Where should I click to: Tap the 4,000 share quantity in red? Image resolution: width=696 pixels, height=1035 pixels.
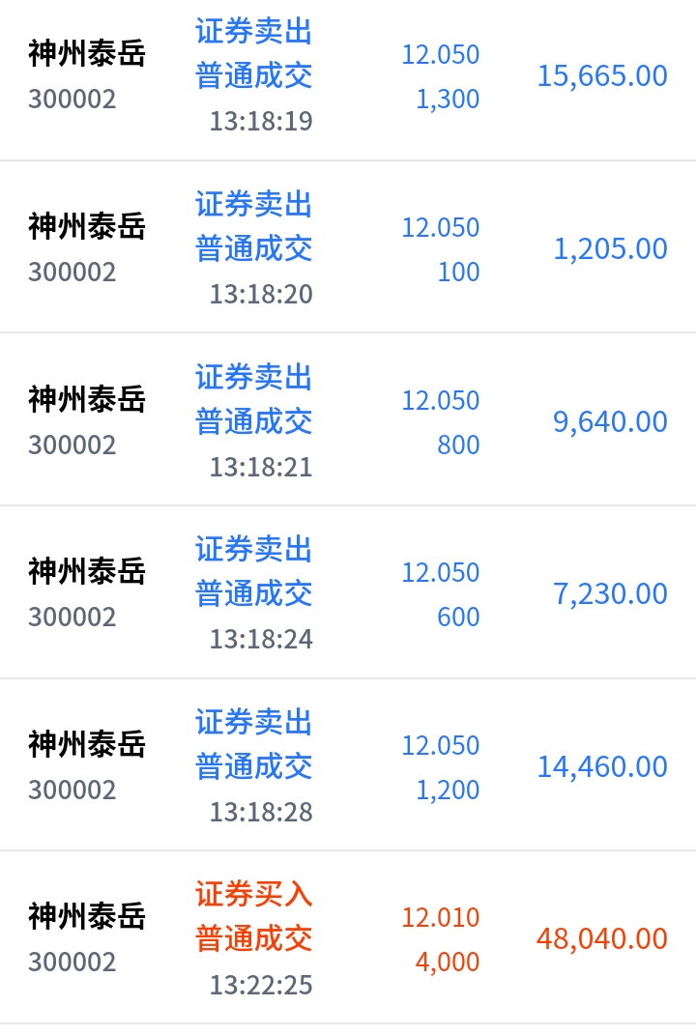click(x=448, y=963)
